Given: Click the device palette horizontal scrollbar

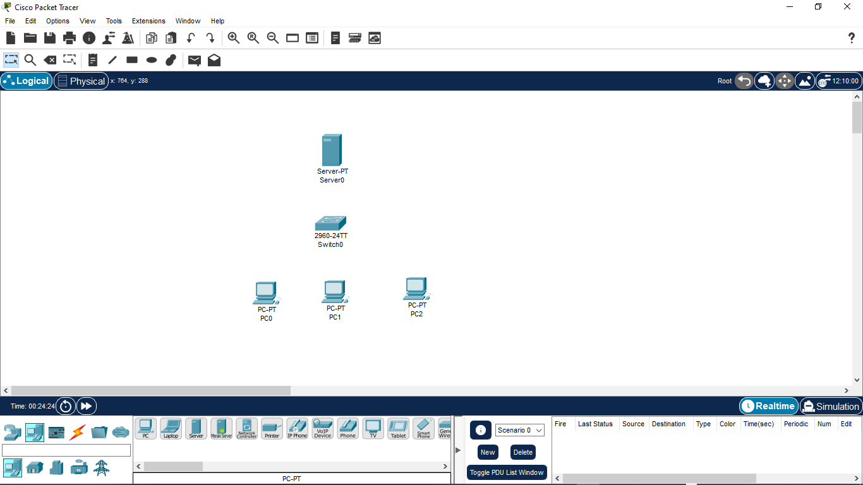Looking at the screenshot, I should (173, 466).
